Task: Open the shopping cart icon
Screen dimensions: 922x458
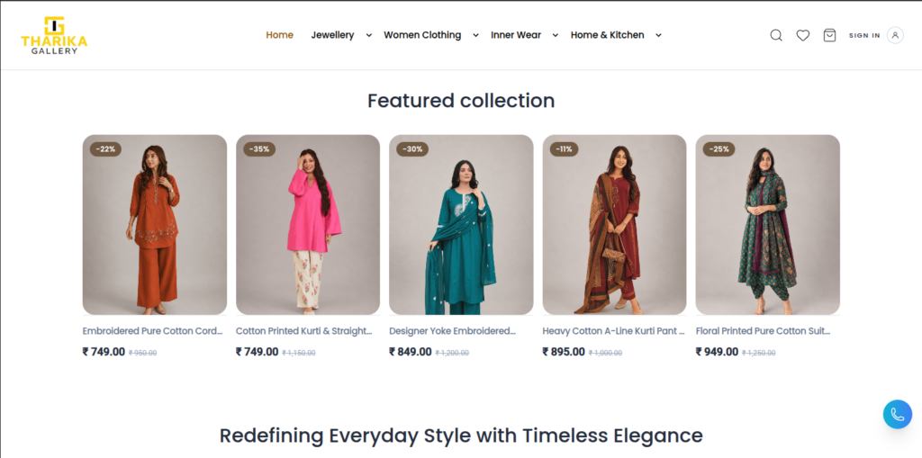Action: pos(829,35)
